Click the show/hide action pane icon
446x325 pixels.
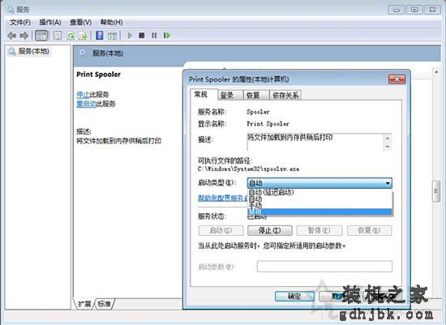pos(113,36)
